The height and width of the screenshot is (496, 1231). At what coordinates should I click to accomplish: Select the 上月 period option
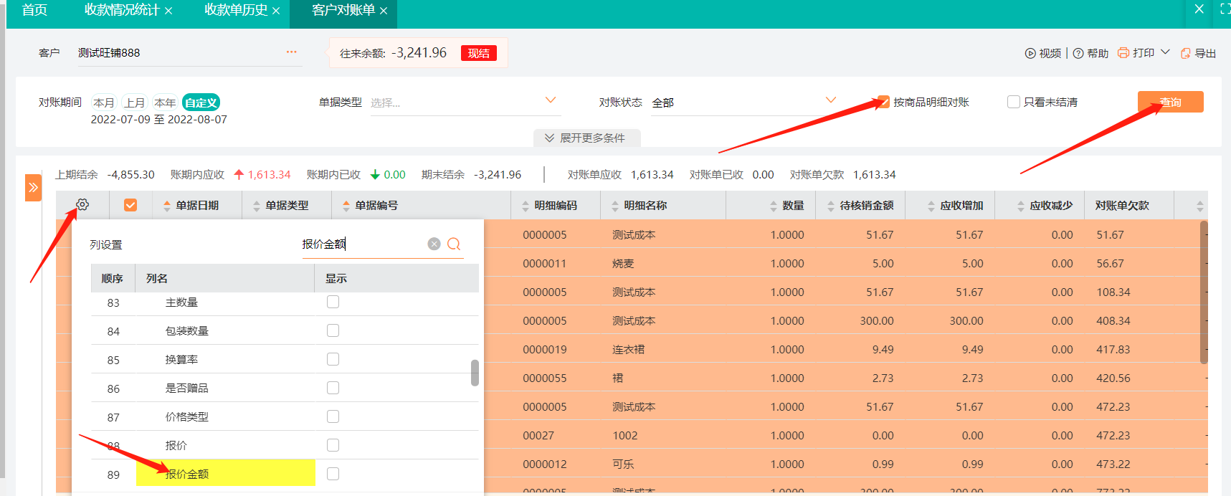(x=134, y=102)
